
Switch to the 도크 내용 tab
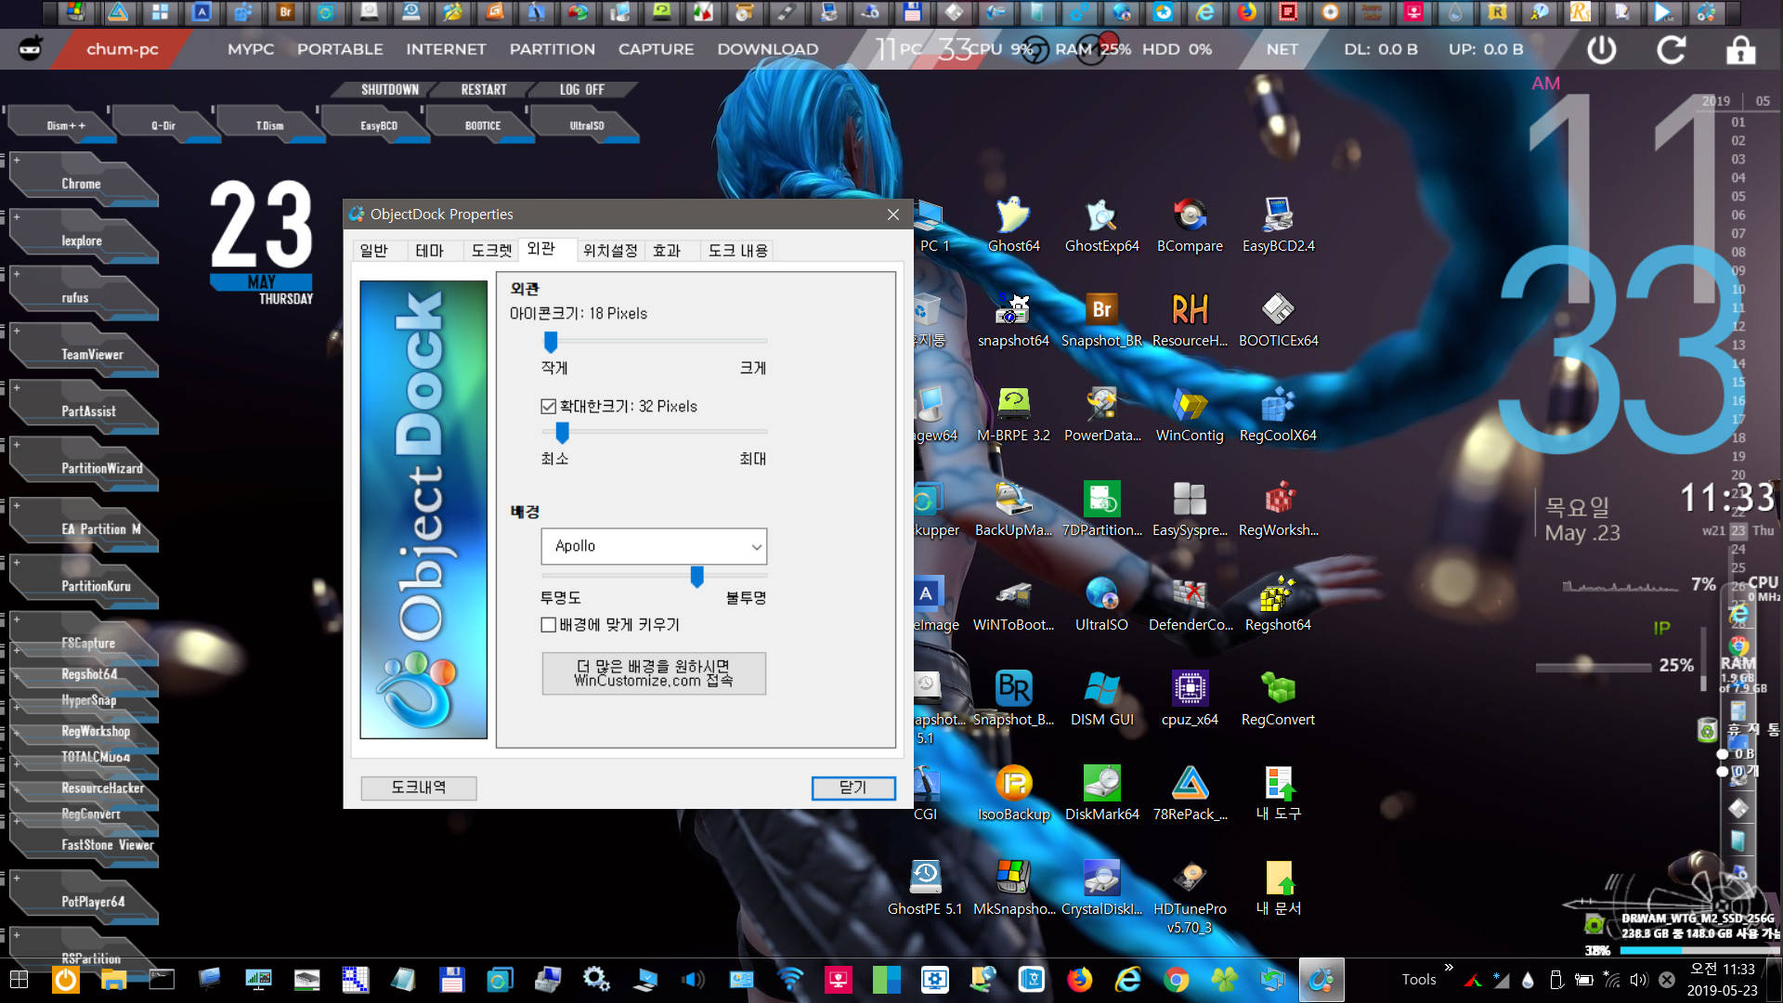[x=738, y=251]
